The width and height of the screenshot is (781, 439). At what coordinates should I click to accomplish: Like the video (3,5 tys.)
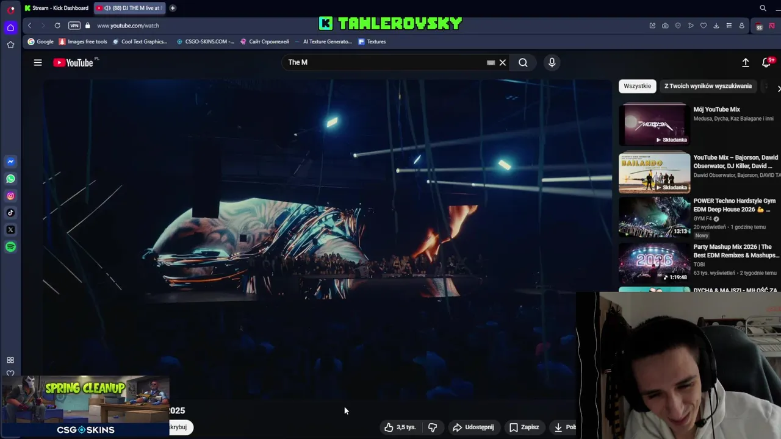click(400, 427)
